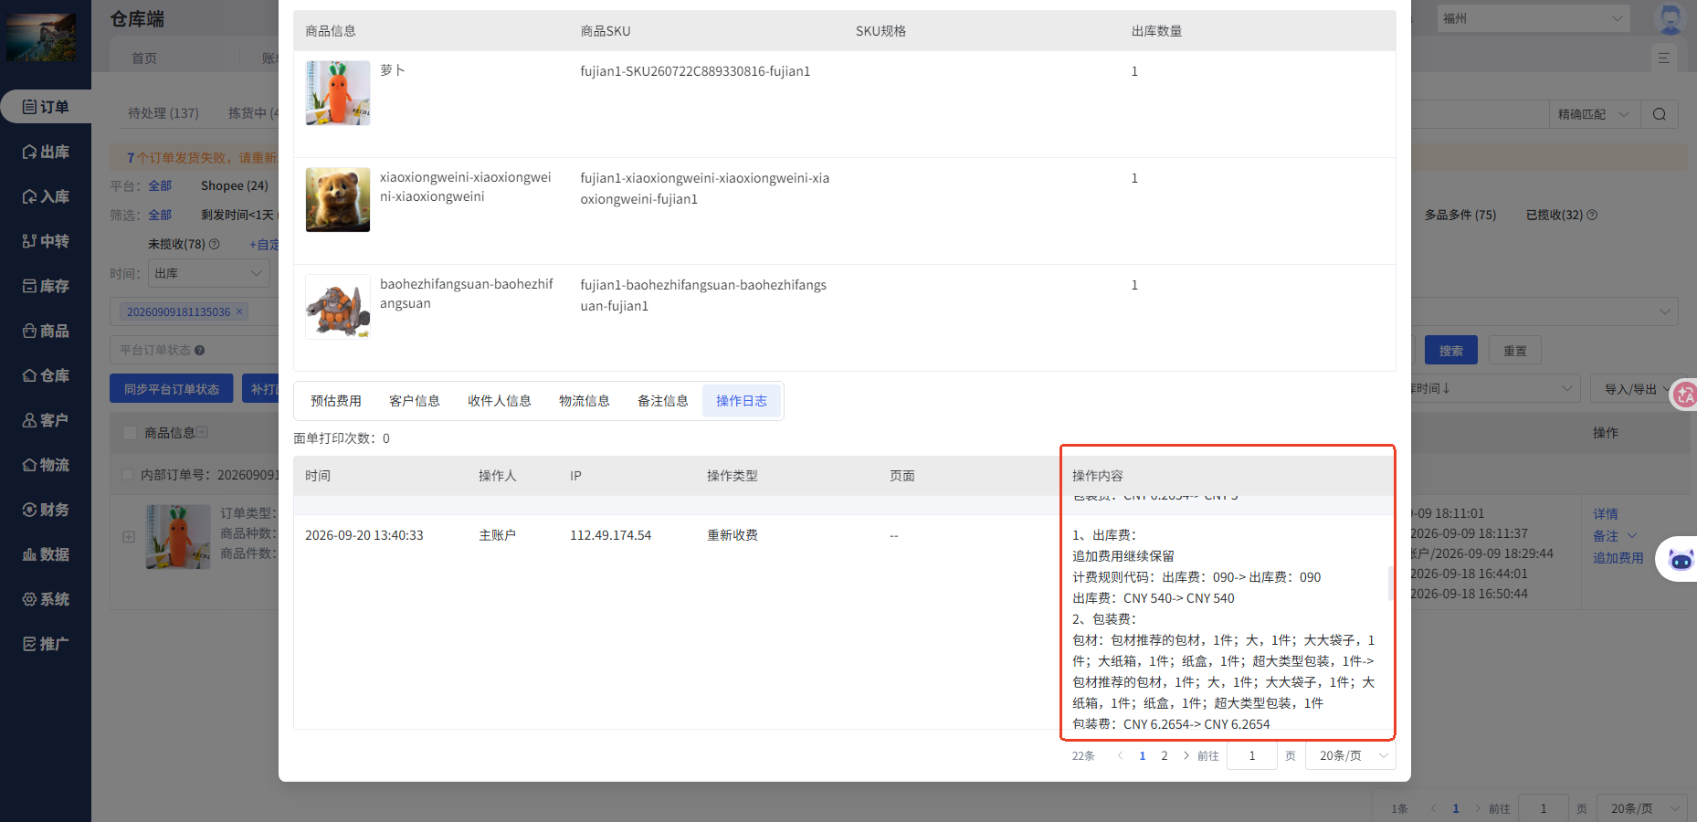Open 客户 in the sidebar
The width and height of the screenshot is (1697, 822).
point(46,420)
